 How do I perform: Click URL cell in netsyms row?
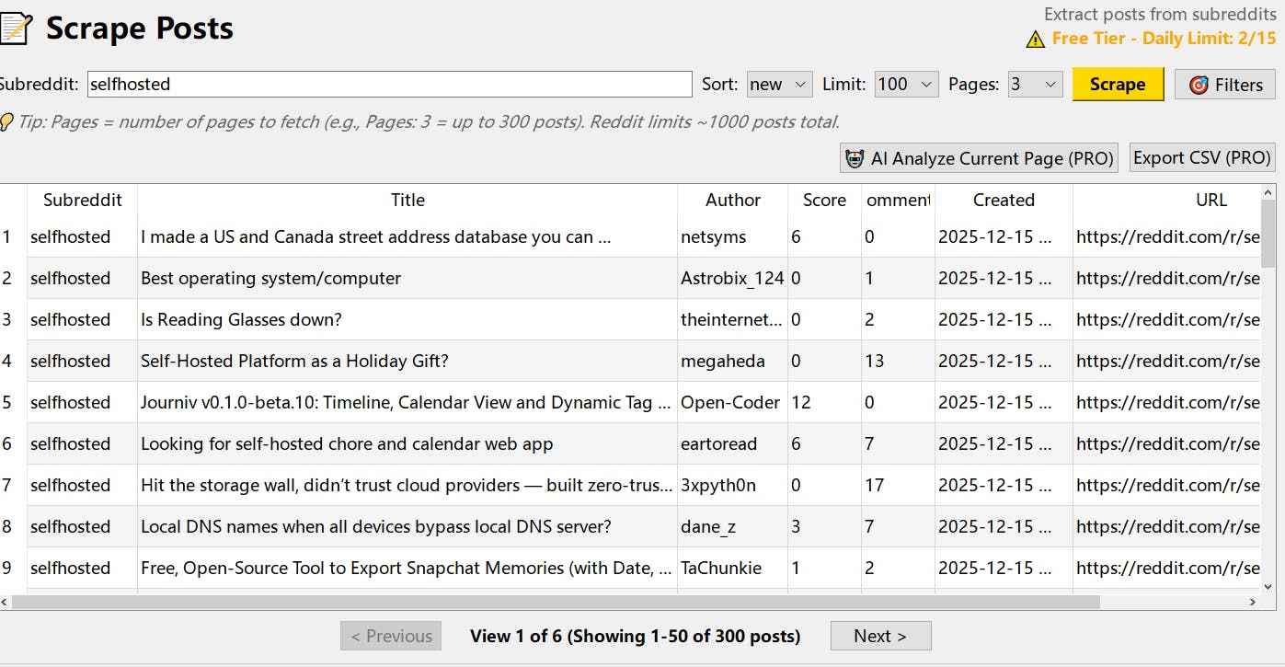(1168, 236)
